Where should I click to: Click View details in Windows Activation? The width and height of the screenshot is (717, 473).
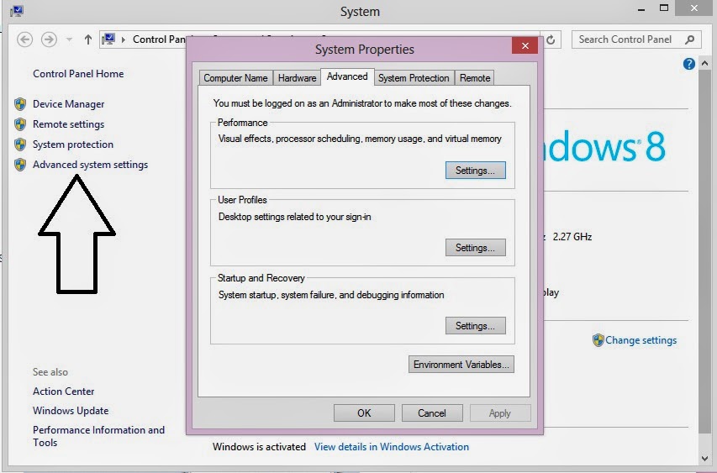click(392, 446)
